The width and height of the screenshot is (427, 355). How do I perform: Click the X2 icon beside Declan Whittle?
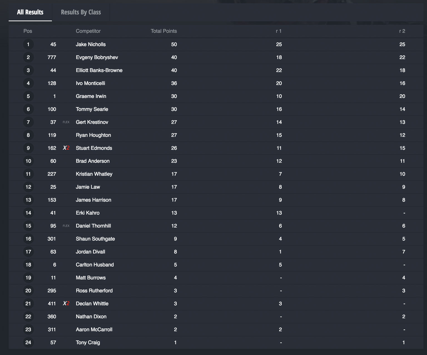coord(66,303)
